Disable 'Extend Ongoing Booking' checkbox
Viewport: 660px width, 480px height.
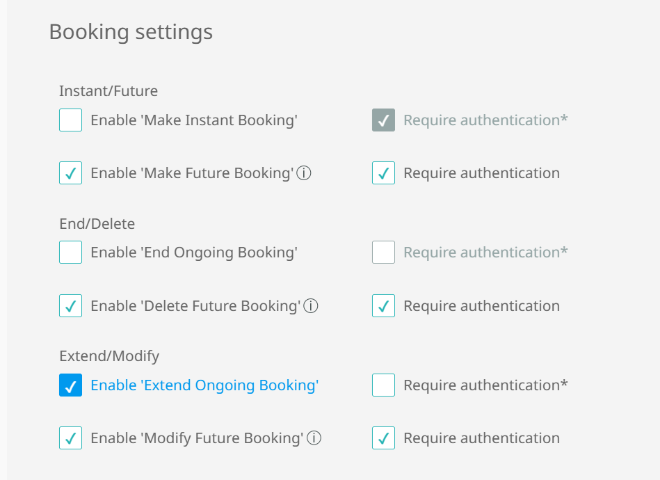coord(71,385)
